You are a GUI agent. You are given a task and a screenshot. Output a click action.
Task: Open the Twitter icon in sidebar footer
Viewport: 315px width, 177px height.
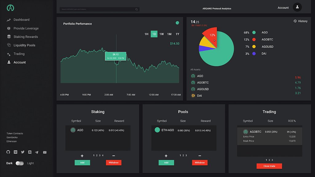[23, 152]
